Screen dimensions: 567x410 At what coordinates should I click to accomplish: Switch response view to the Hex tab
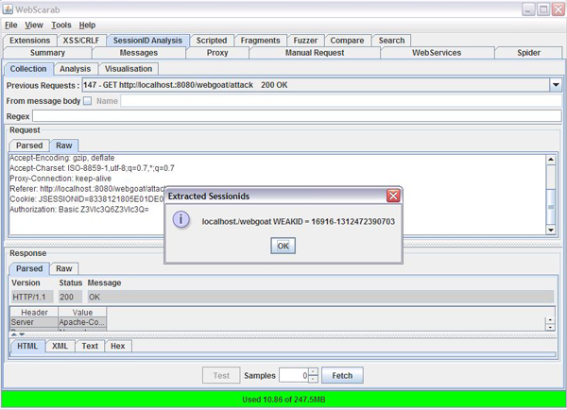point(117,347)
